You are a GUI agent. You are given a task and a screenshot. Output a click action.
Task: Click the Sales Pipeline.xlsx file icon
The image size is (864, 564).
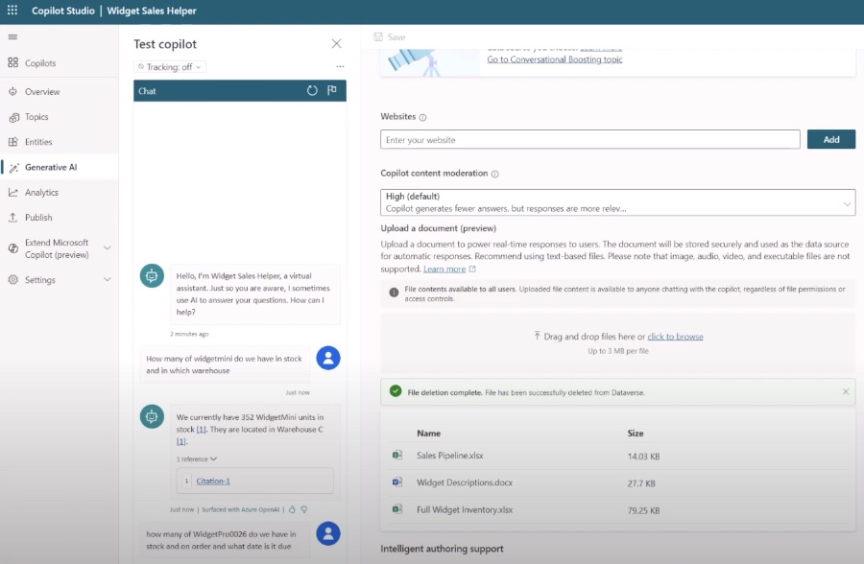396,455
